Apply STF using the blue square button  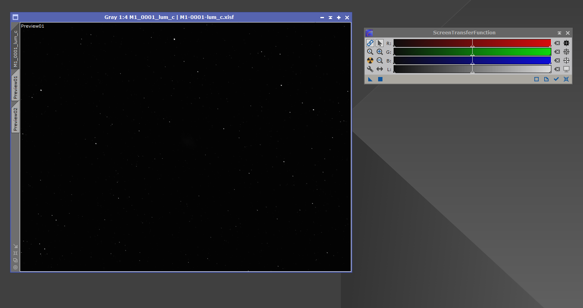(380, 79)
